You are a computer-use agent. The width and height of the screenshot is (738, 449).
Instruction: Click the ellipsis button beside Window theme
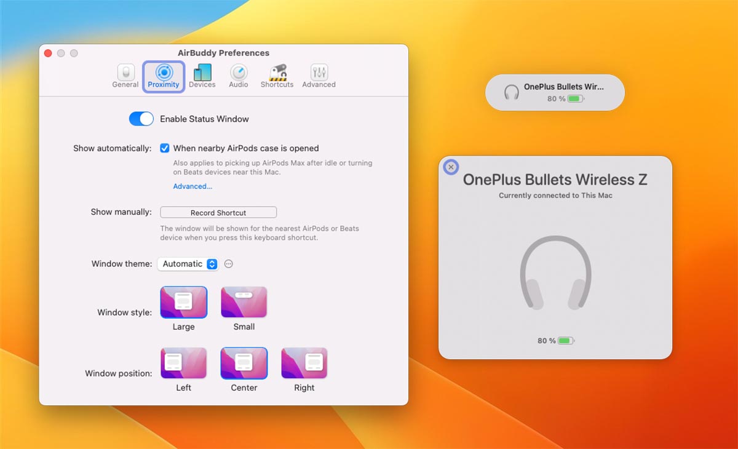[229, 264]
